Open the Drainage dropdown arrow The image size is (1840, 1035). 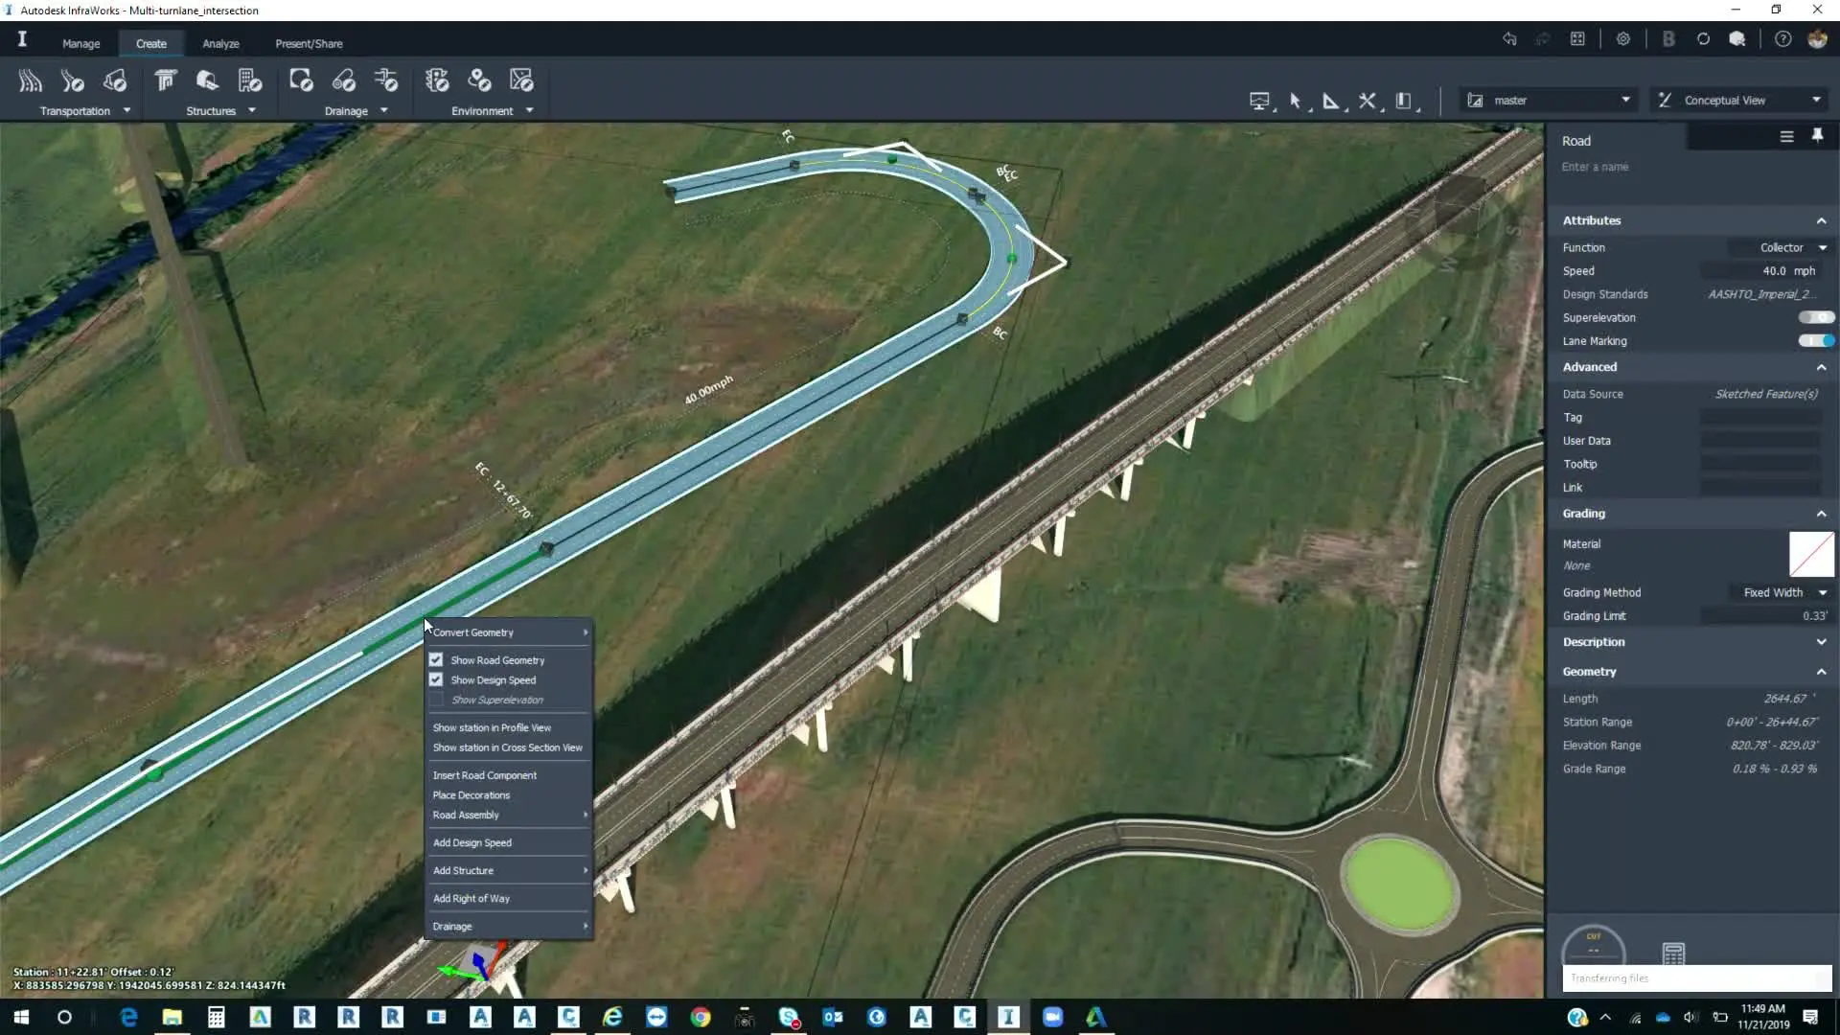(384, 111)
